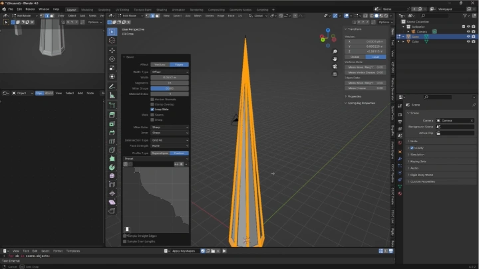Activate the Rip Region tool
This screenshot has height=269, width=479.
[x=112, y=211]
